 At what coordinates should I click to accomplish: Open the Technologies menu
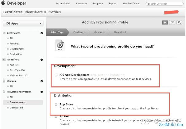point(63,4)
